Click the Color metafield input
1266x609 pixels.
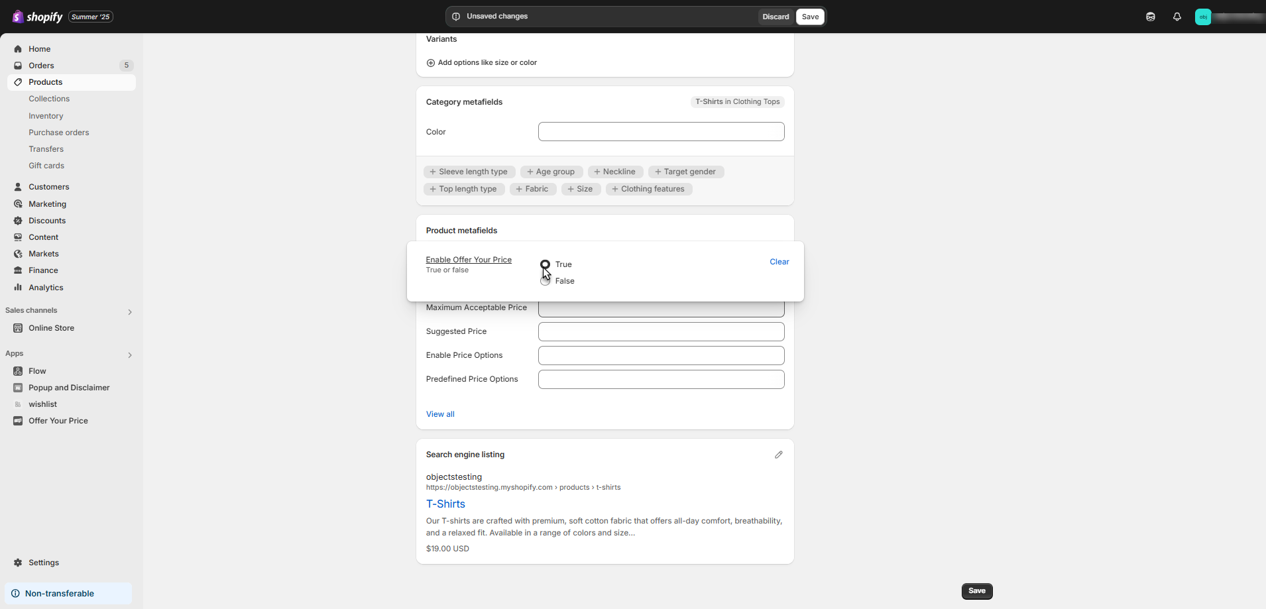(662, 132)
